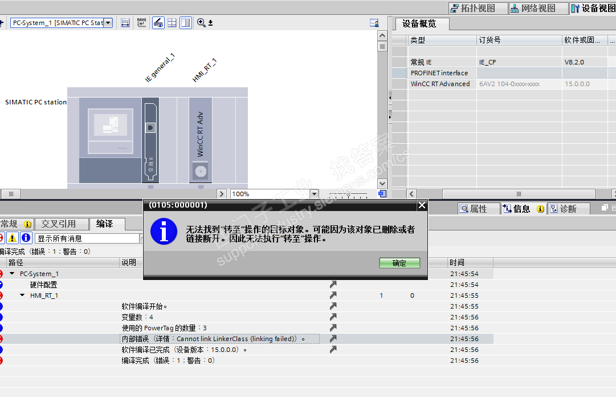The width and height of the screenshot is (616, 397).
Task: Click go-to arrow on 软件编译已完成 row
Action: pyautogui.click(x=333, y=349)
